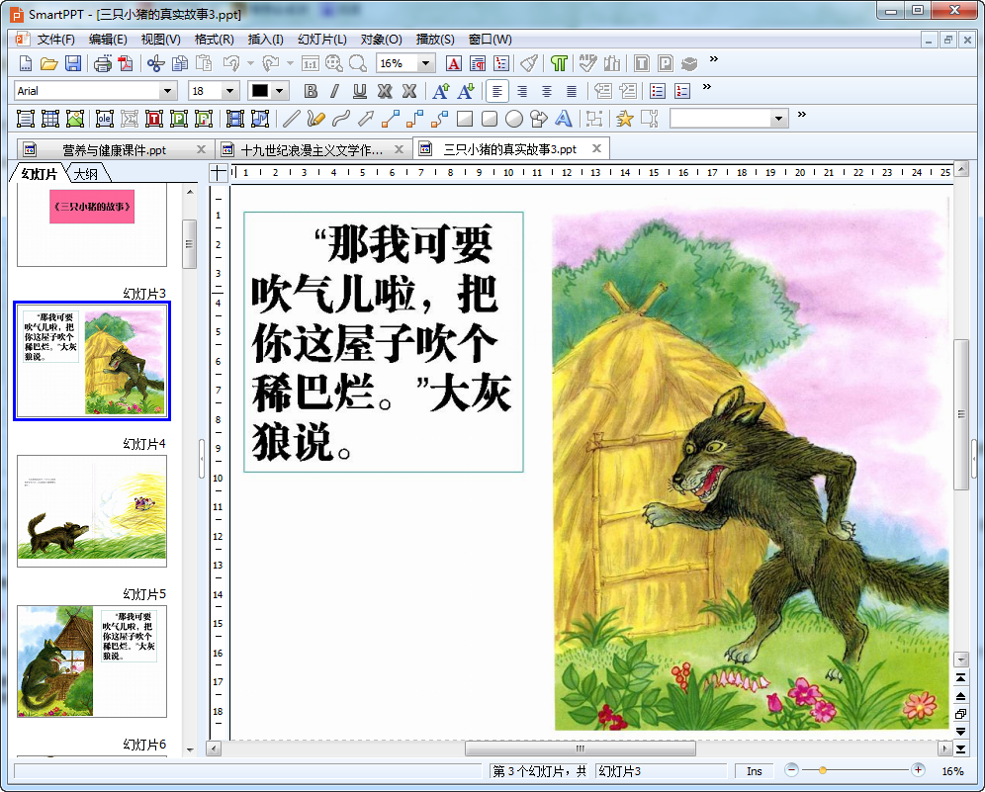985x792 pixels.
Task: Switch to the 大纲 outline tab
Action: (86, 174)
